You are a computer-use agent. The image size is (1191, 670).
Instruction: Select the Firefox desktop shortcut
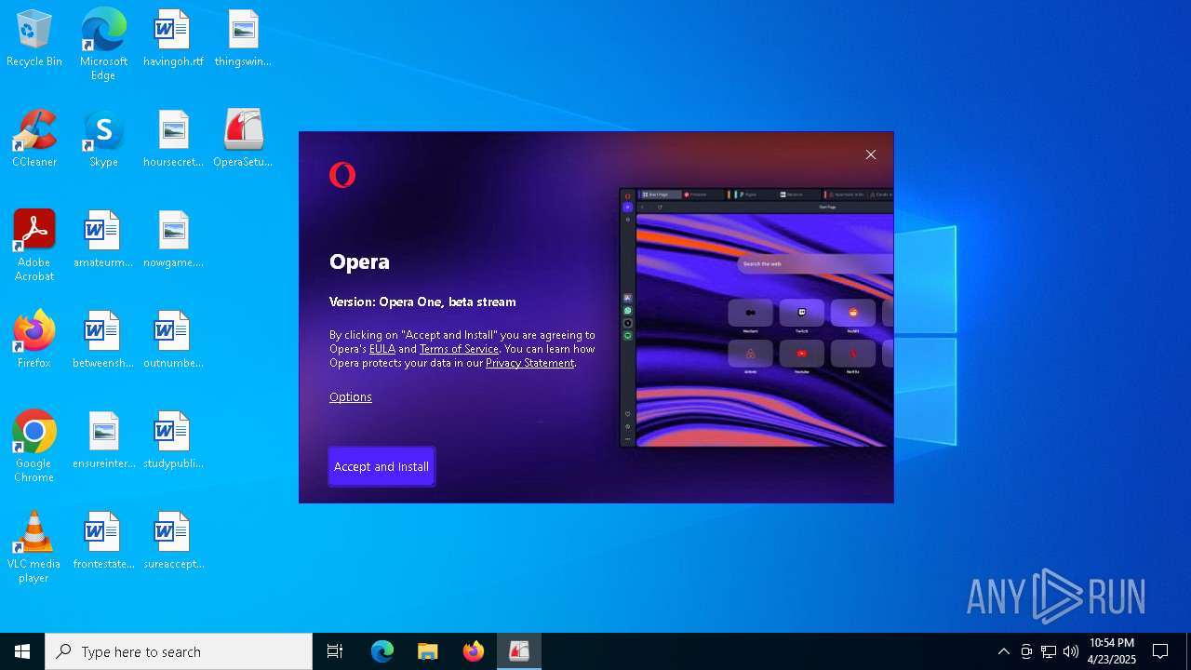[34, 341]
